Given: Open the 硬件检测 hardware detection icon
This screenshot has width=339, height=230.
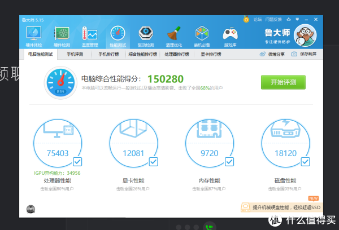Looking at the screenshot, I should (x=62, y=33).
